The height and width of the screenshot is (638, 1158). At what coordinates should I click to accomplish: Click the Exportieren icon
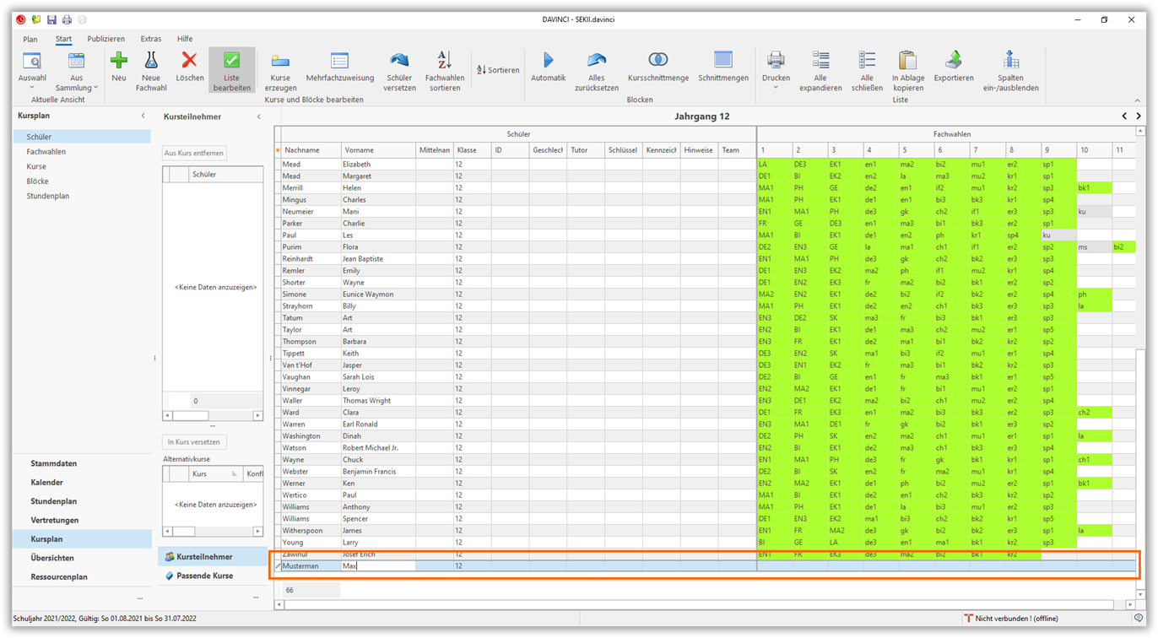tap(954, 61)
